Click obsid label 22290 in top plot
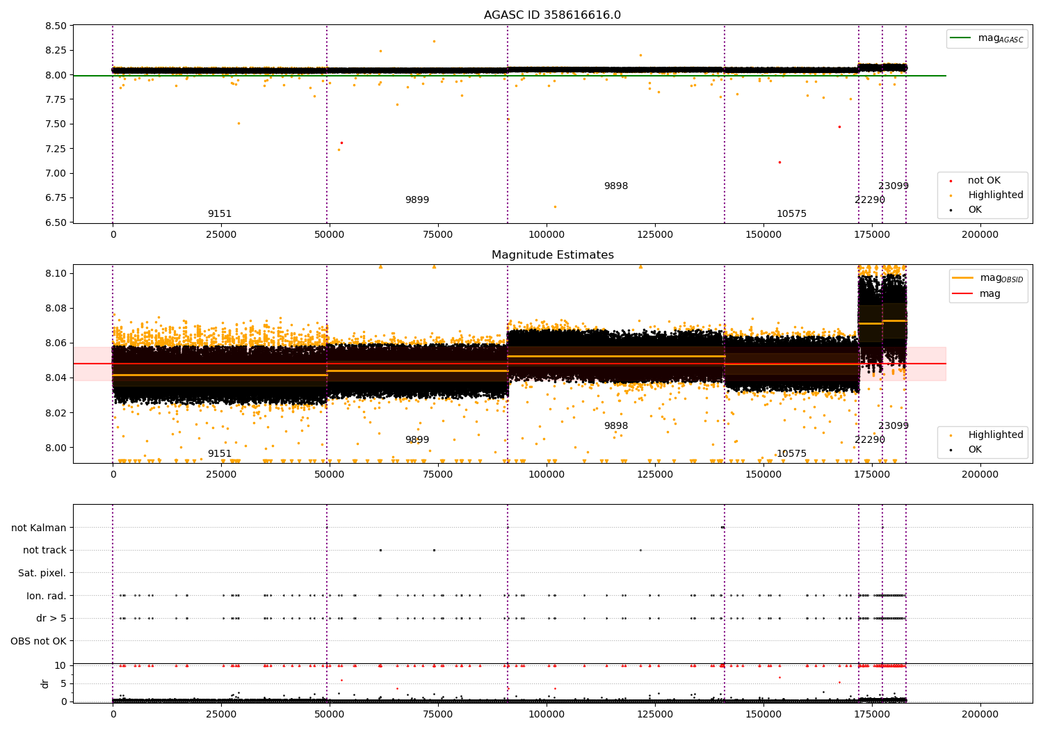This screenshot has height=730, width=1043. 870,200
